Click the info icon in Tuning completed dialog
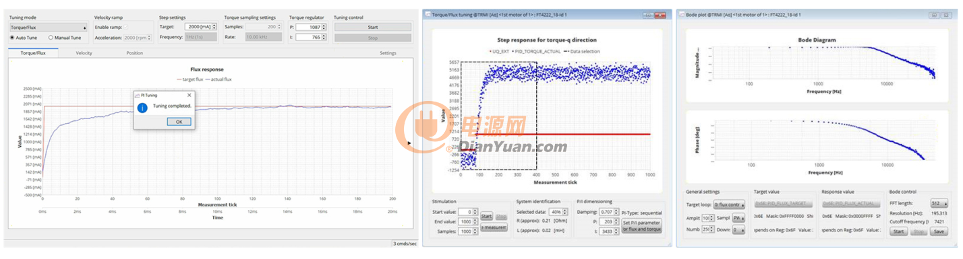Image resolution: width=963 pixels, height=259 pixels. click(x=143, y=107)
